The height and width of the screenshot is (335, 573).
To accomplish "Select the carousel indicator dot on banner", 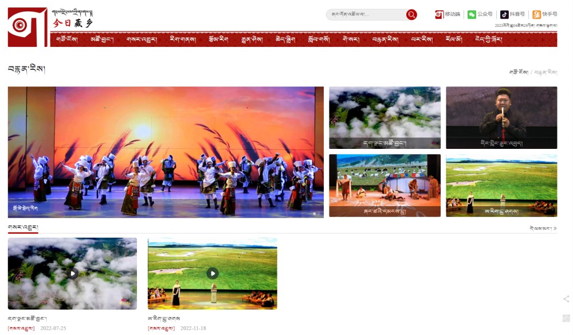I will pos(314,214).
